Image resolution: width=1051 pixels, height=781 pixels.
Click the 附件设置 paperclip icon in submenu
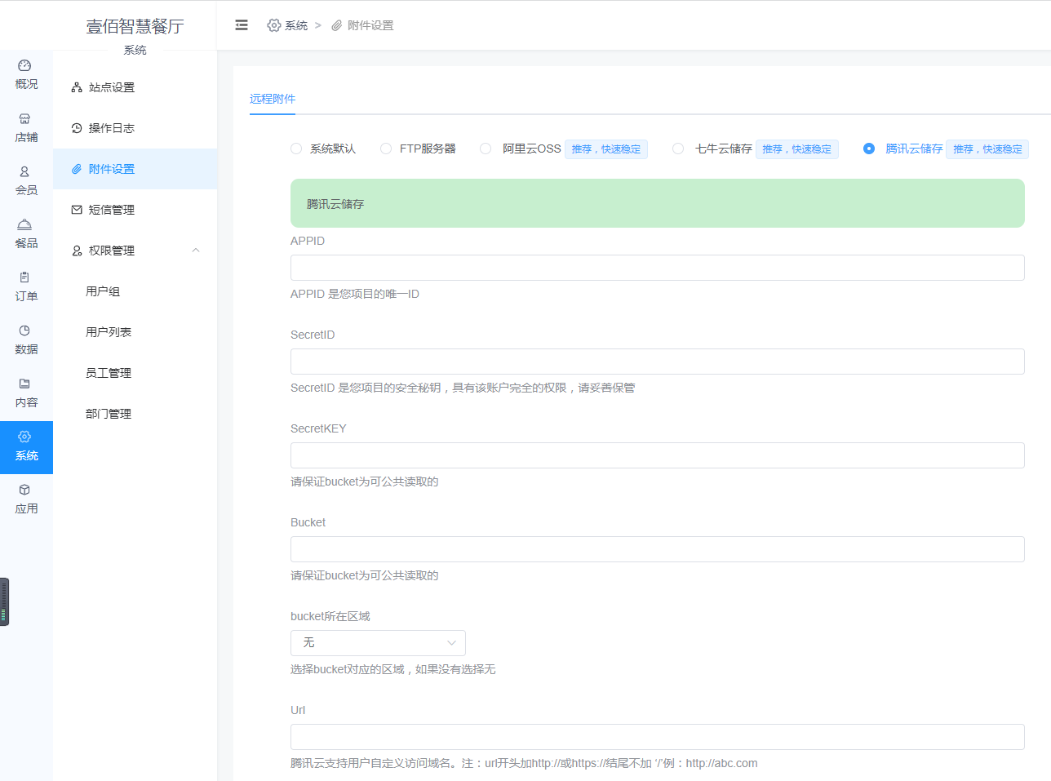(77, 169)
